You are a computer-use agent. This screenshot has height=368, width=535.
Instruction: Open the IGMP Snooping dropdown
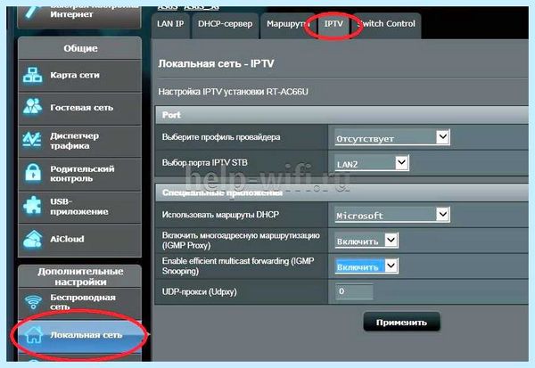point(366,266)
